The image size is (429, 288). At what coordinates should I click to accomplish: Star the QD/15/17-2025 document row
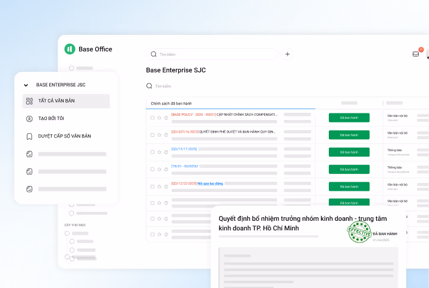(x=159, y=152)
